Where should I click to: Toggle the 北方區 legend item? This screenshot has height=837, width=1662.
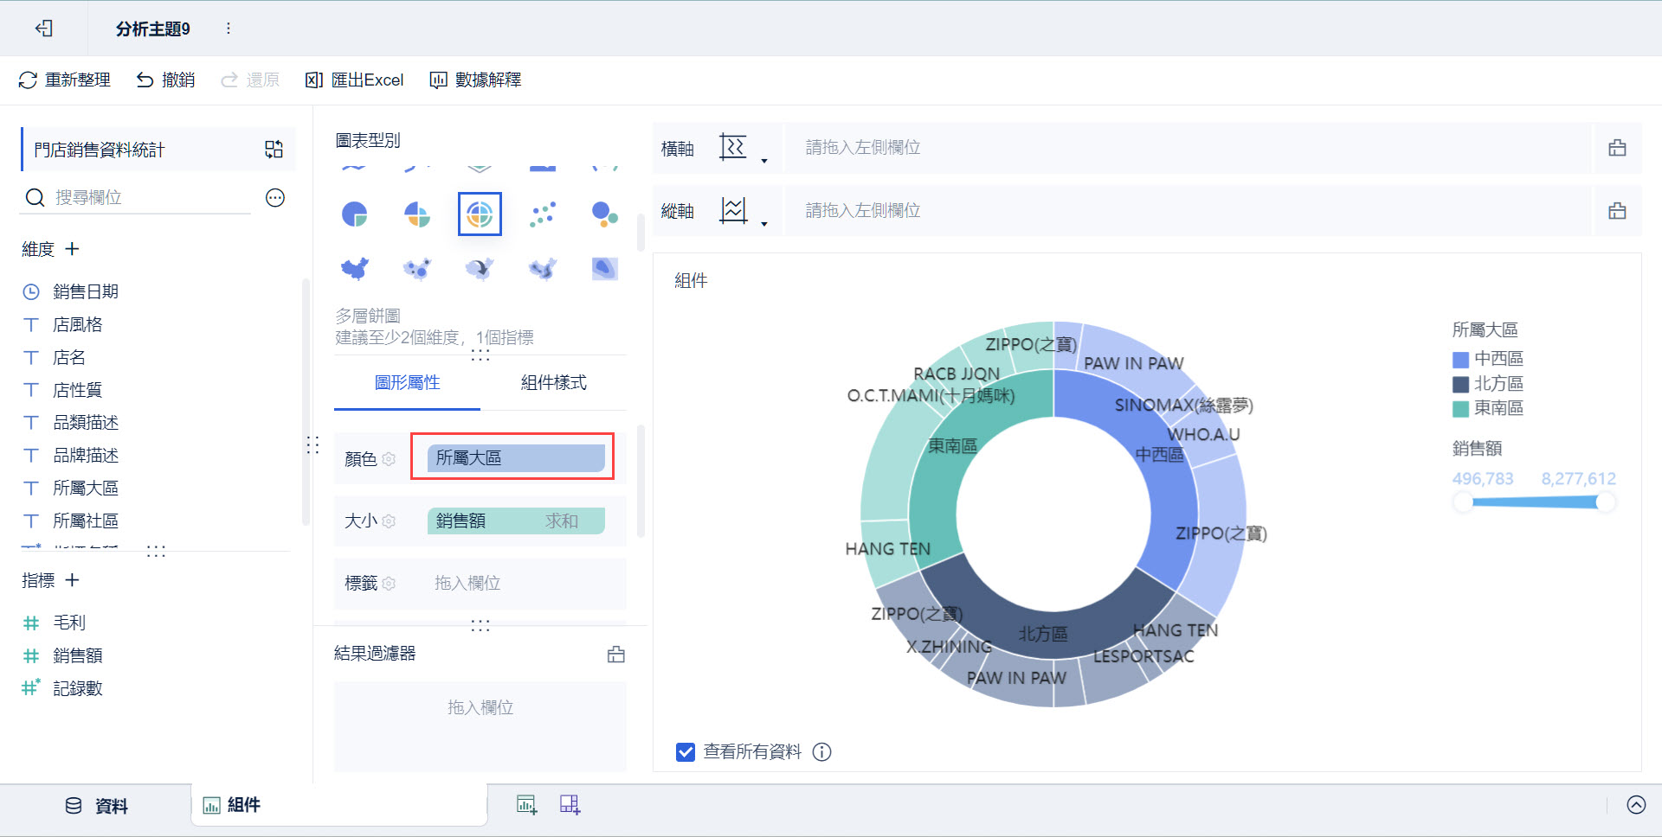coord(1488,384)
